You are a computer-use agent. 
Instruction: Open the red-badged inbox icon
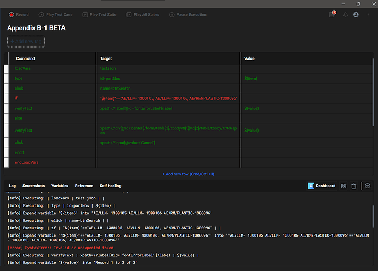[331, 15]
